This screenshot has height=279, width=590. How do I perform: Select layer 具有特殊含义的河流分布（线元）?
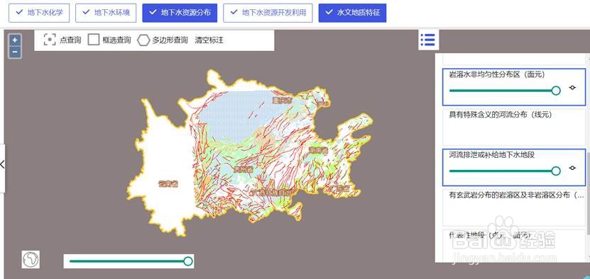514,127
